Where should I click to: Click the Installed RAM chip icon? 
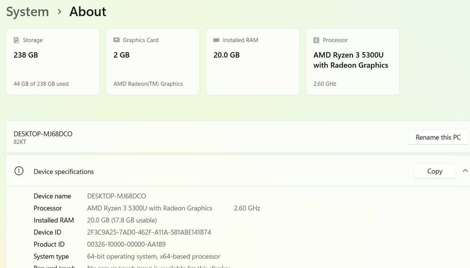point(216,40)
